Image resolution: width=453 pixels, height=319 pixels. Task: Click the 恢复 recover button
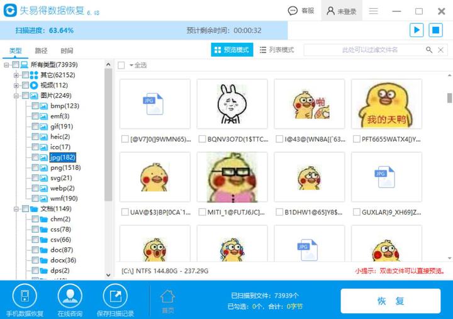coord(391,301)
